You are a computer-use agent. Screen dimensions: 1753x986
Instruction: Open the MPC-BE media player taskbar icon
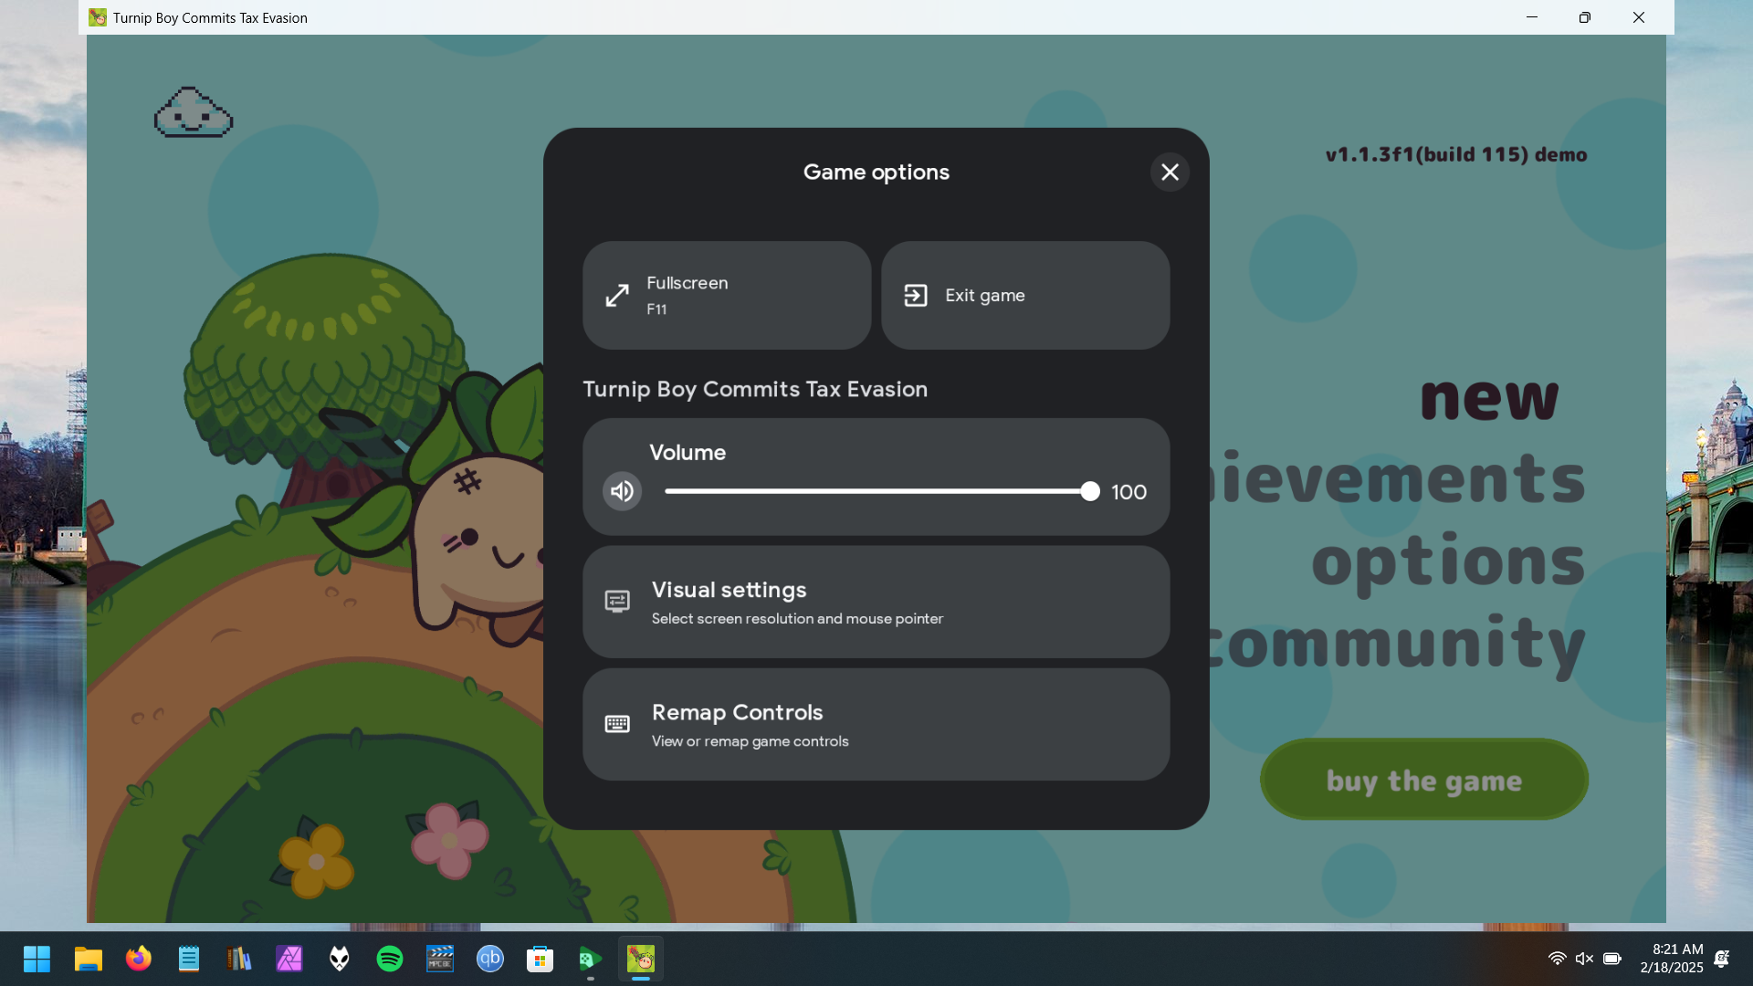[440, 959]
